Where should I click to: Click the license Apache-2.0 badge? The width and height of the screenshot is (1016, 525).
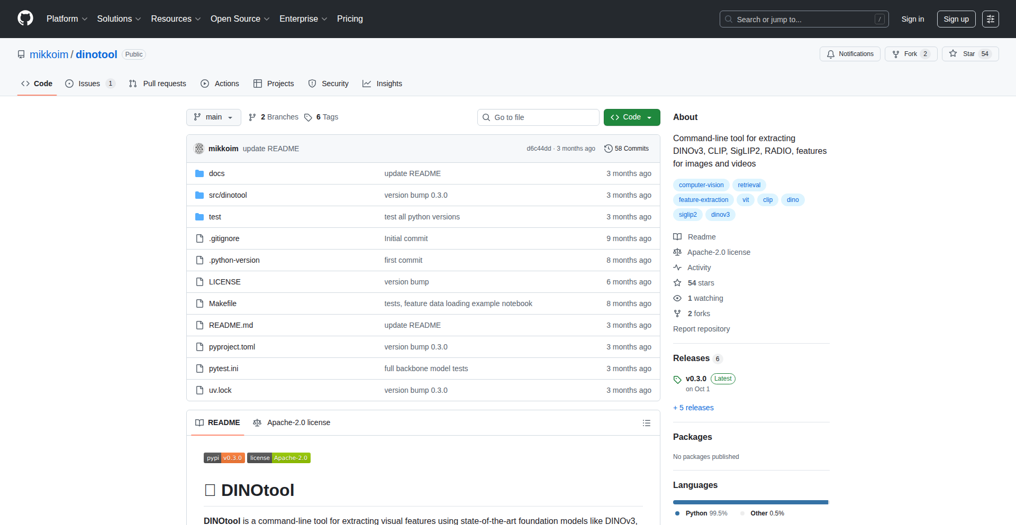(279, 458)
